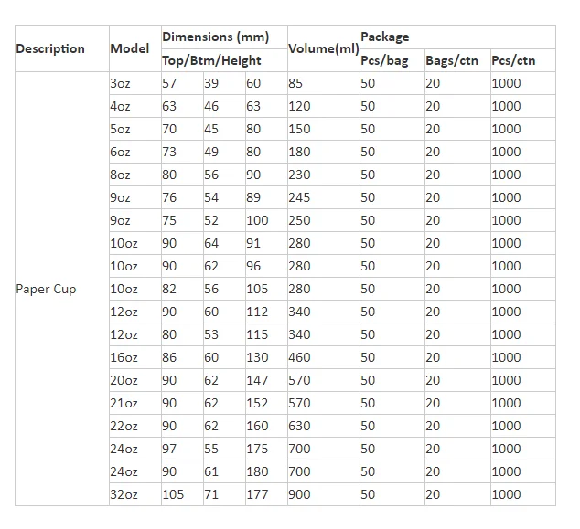This screenshot has width=580, height=529.
Task: Click the Top/Btm/Height subheader
Action: [211, 61]
